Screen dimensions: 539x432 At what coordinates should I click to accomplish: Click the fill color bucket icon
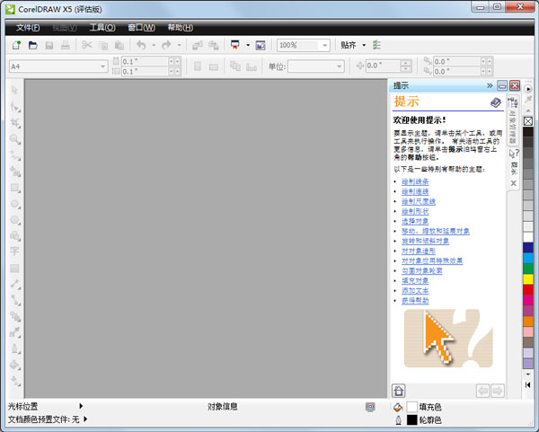pyautogui.click(x=398, y=407)
